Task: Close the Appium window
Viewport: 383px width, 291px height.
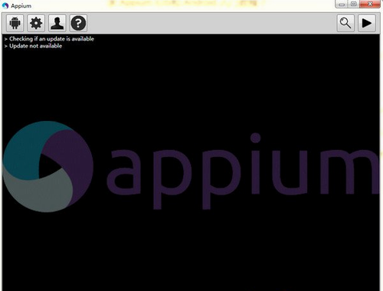Action: pos(370,4)
